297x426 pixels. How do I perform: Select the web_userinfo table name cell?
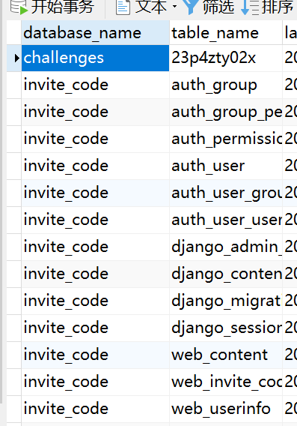pos(226,409)
